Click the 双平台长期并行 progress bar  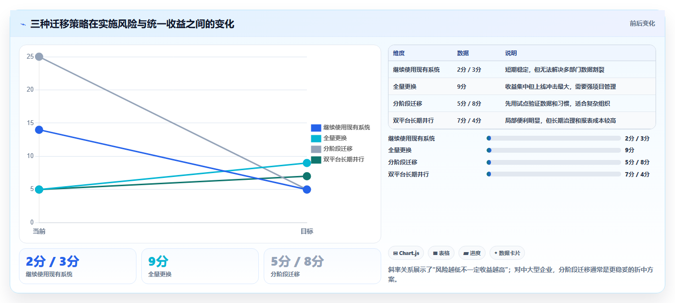pyautogui.click(x=554, y=174)
